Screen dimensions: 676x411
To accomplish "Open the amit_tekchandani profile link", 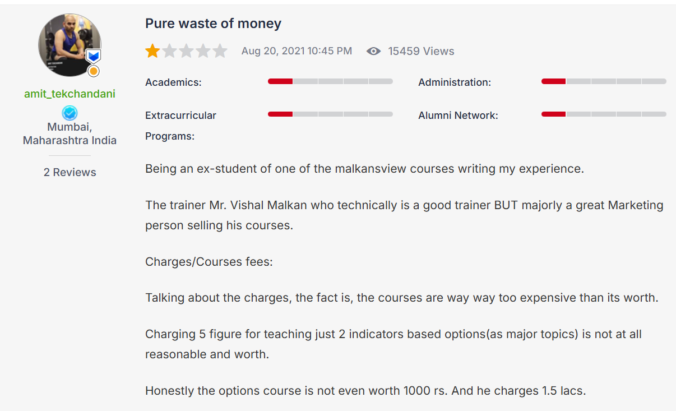I will (x=70, y=94).
